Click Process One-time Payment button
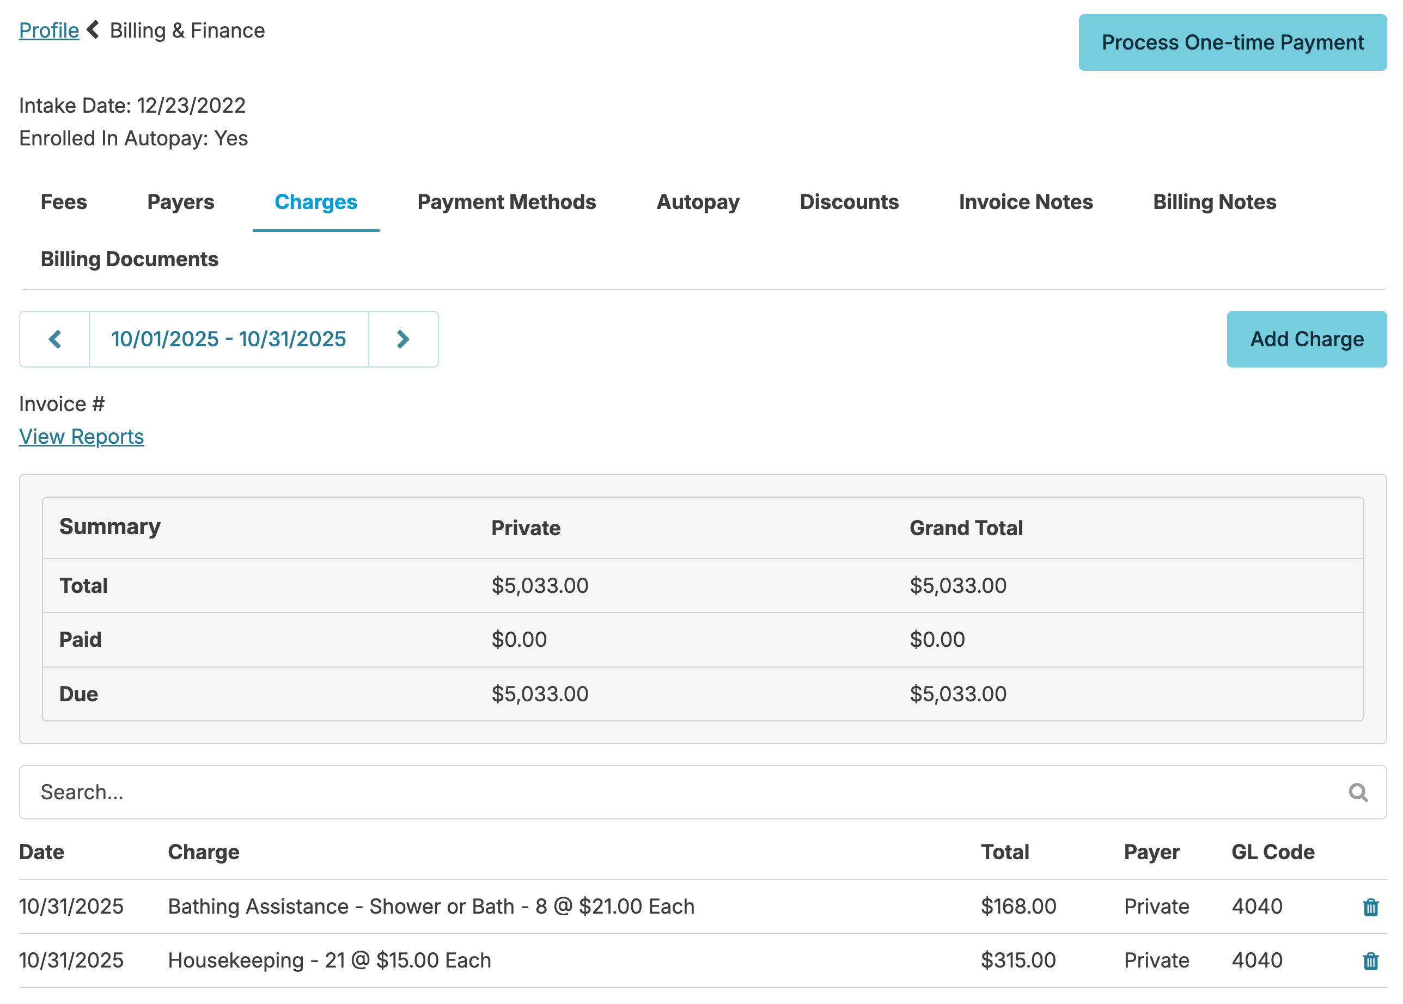Viewport: 1403px width, 1004px height. point(1232,42)
